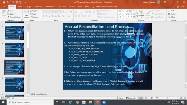Toggle Touch/Mouse mode icon
This screenshot has height=105, width=187.
[x=20, y=2]
